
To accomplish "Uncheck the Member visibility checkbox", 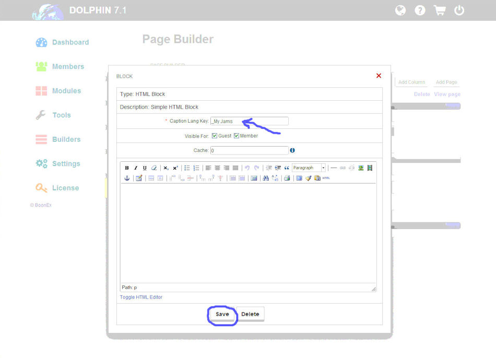I will tap(237, 136).
